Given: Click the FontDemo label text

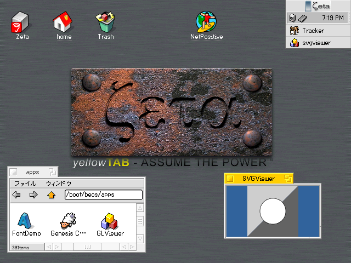Looking at the screenshot, I should click(26, 233).
